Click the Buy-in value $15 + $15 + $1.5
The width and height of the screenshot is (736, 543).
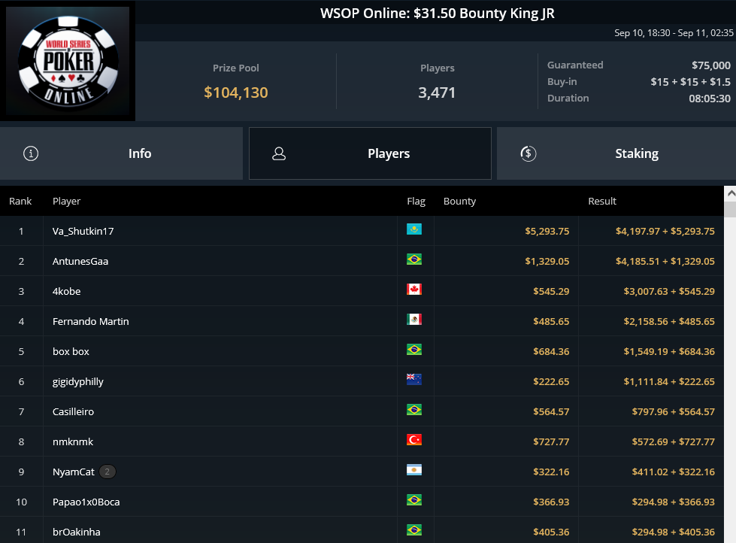pos(690,82)
